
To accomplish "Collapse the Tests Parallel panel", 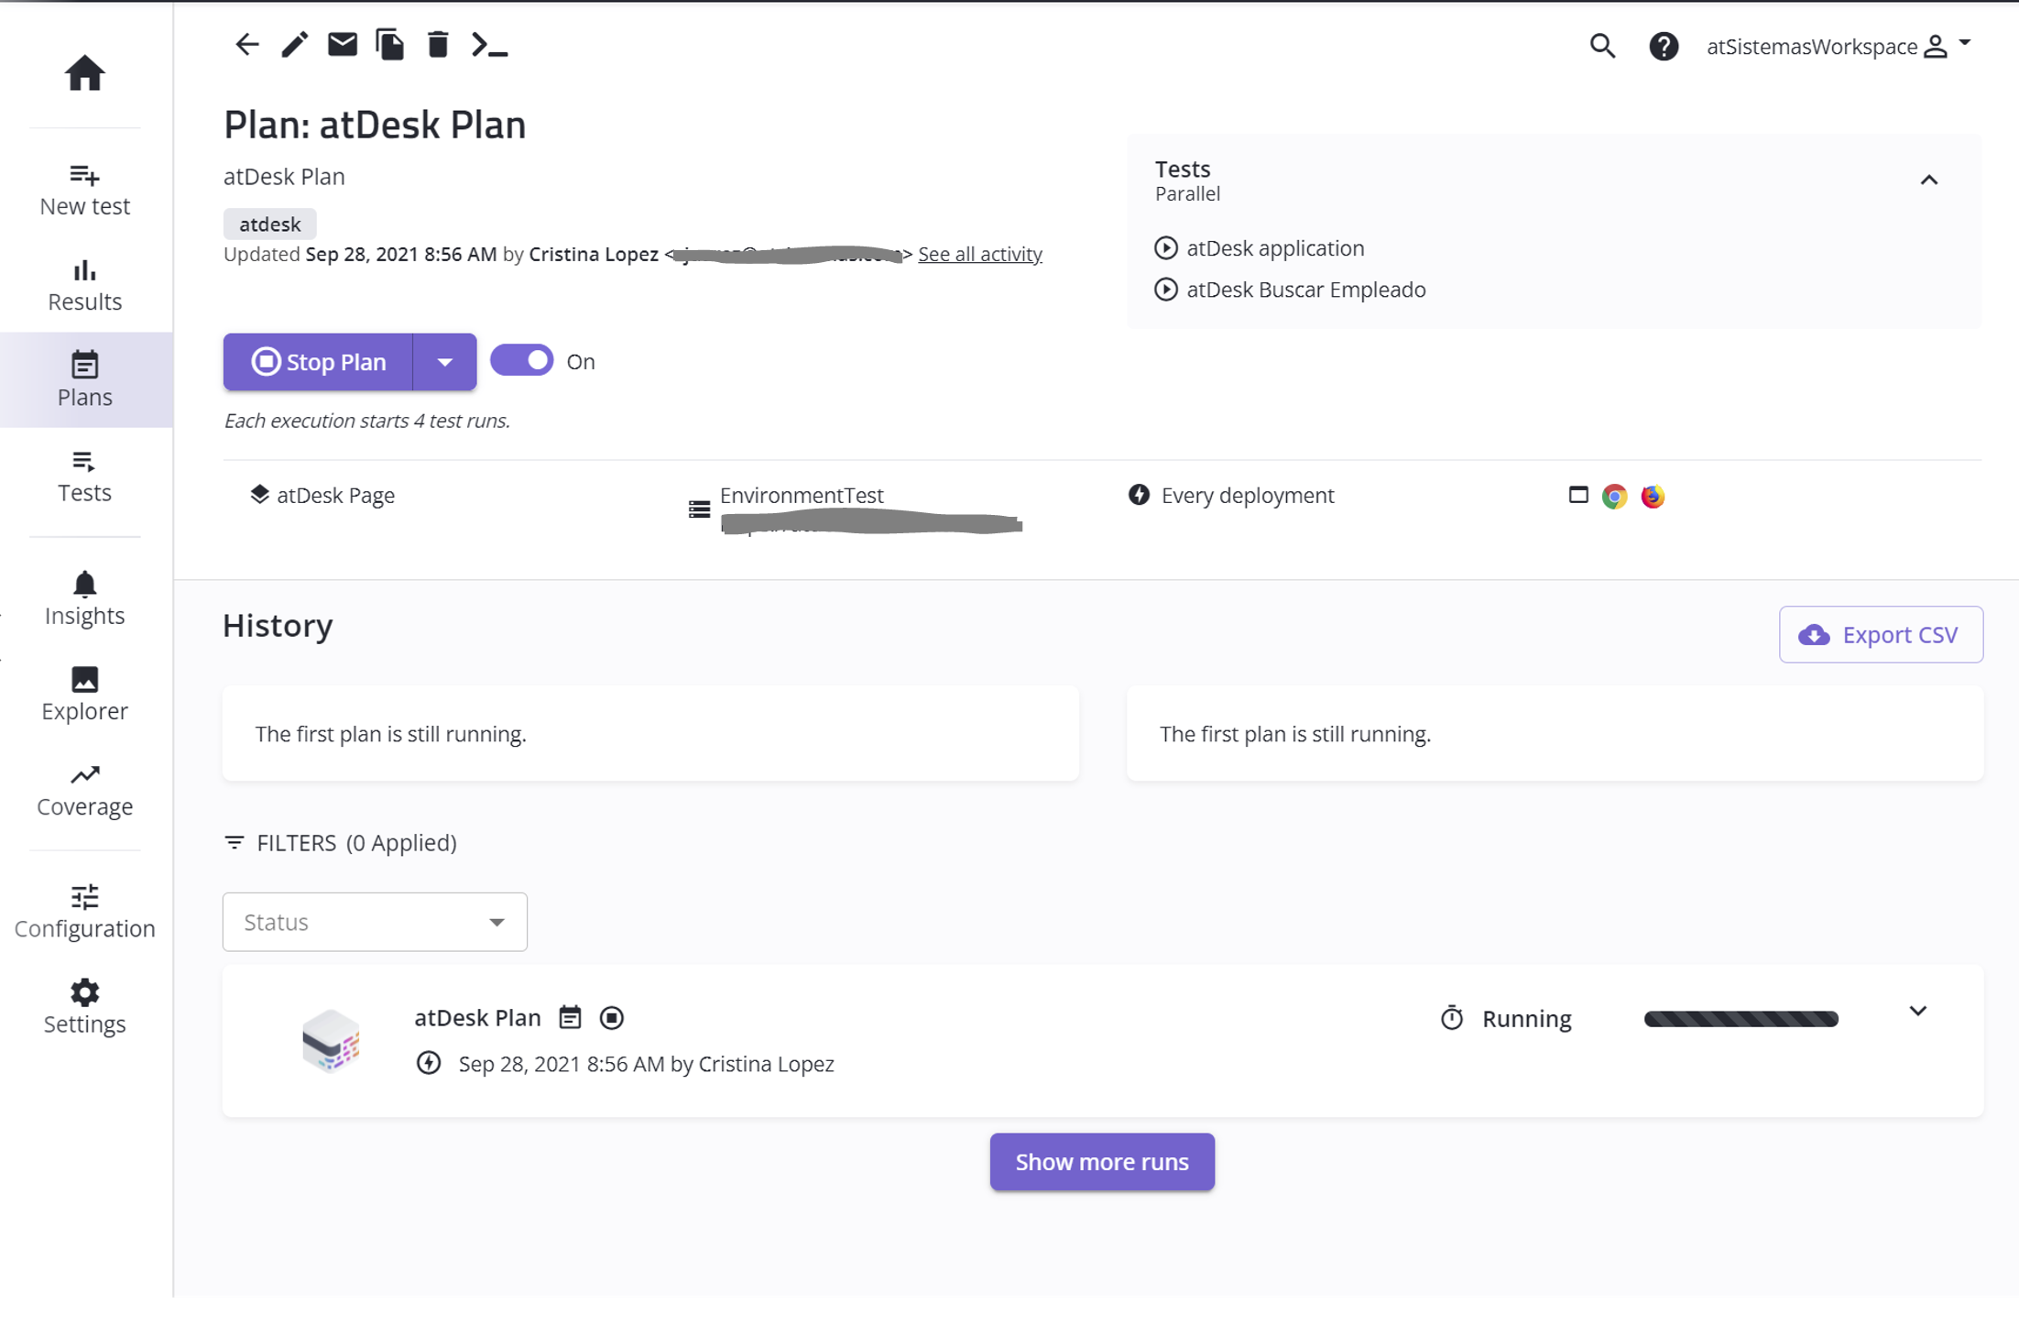I will click(1929, 181).
